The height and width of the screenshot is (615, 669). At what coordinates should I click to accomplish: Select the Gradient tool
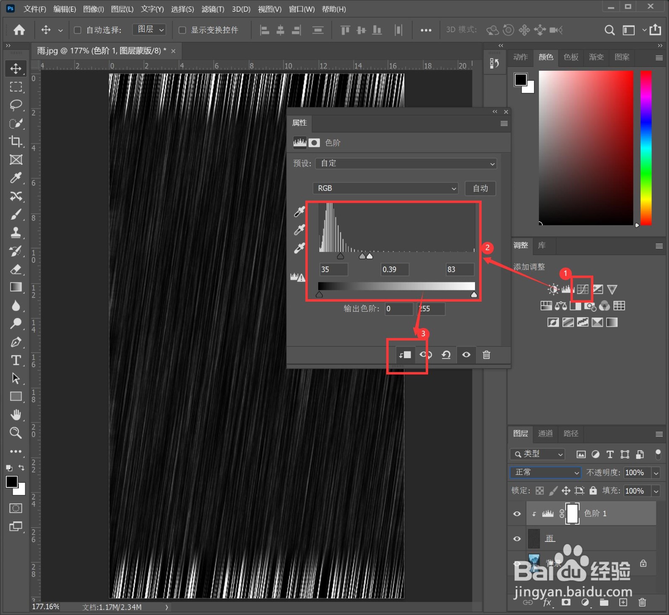(x=16, y=287)
